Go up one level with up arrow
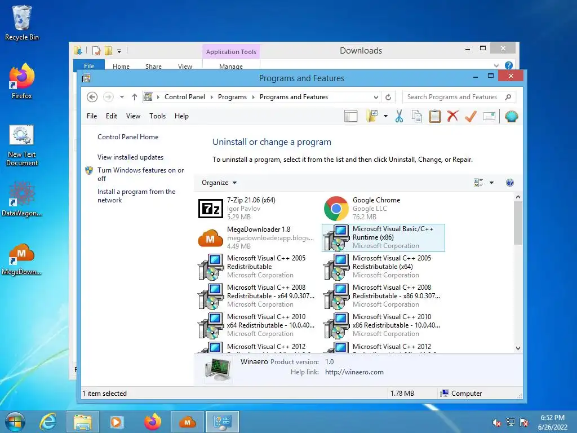This screenshot has width=577, height=433. tap(135, 97)
